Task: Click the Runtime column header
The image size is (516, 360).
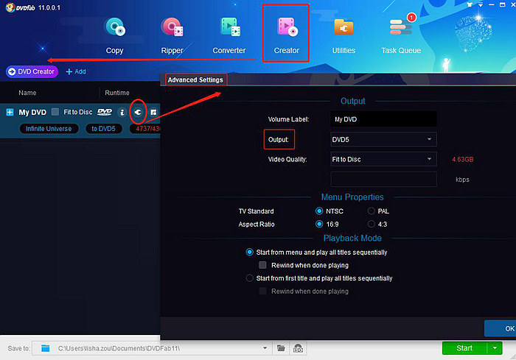Action: (x=117, y=93)
